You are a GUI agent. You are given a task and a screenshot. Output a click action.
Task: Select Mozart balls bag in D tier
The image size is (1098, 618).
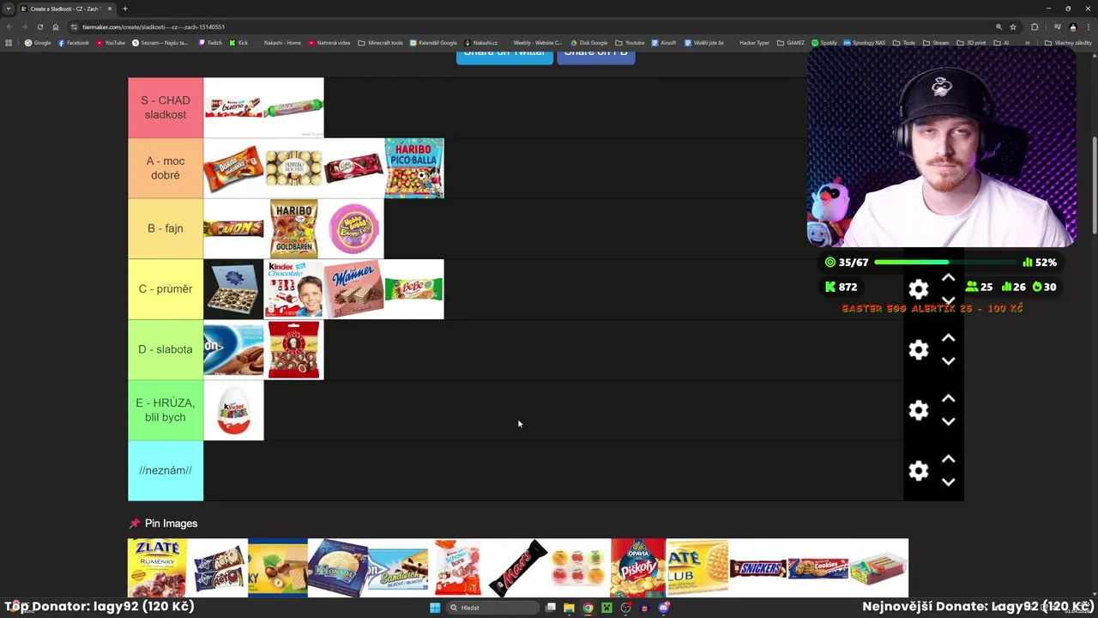click(x=293, y=349)
